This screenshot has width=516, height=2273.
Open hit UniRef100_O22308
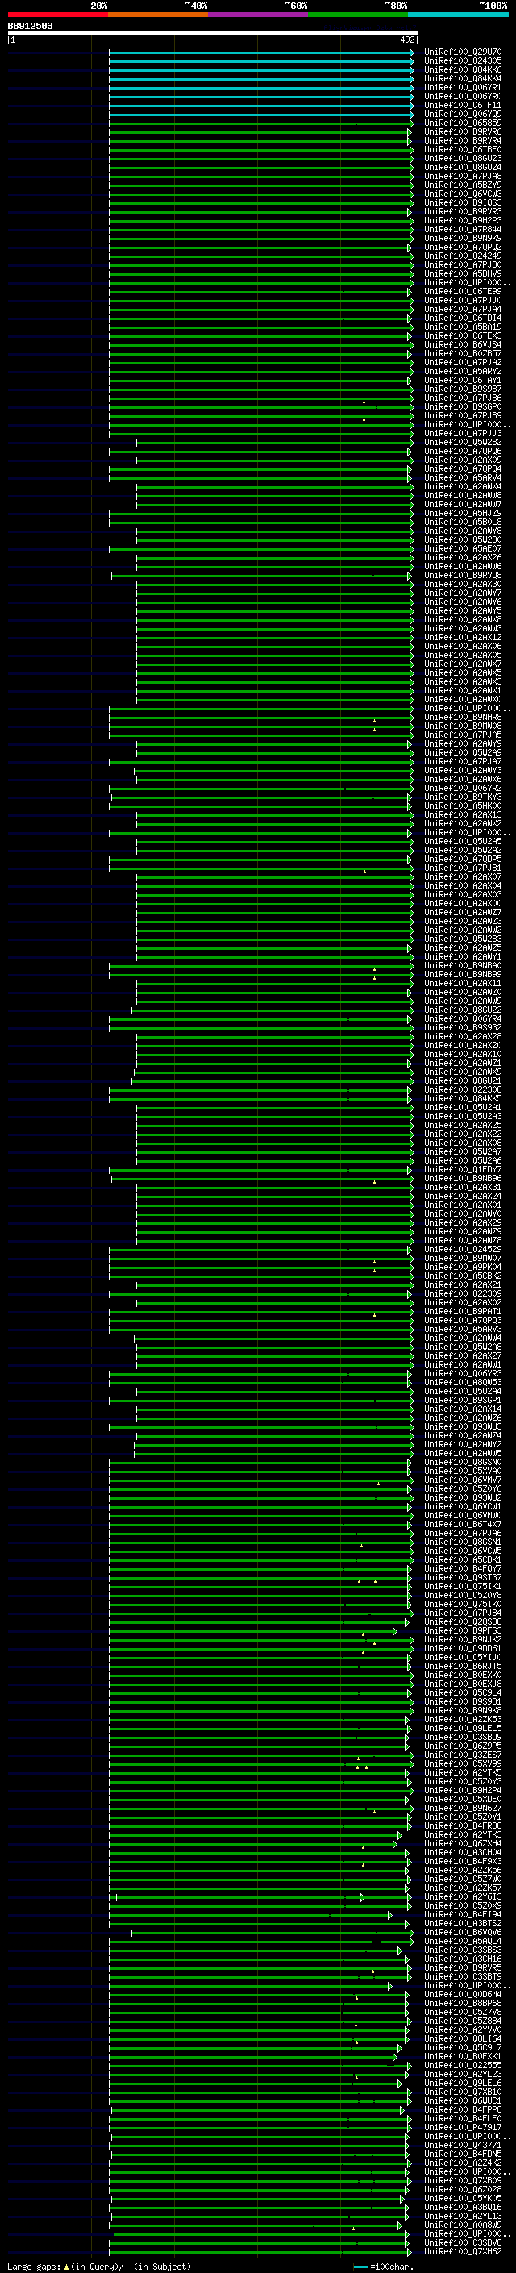point(462,1090)
